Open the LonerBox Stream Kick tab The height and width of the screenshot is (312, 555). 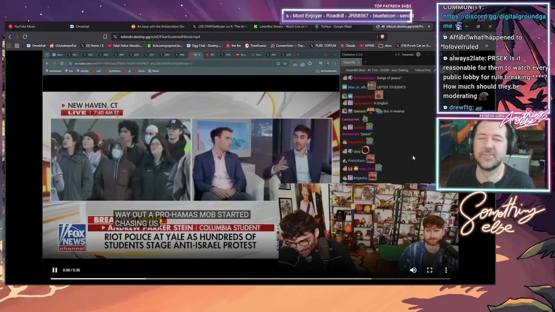coord(281,26)
